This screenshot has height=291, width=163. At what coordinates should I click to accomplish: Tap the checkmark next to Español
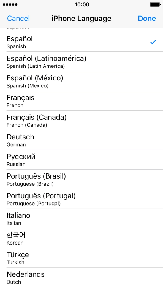pos(153,42)
